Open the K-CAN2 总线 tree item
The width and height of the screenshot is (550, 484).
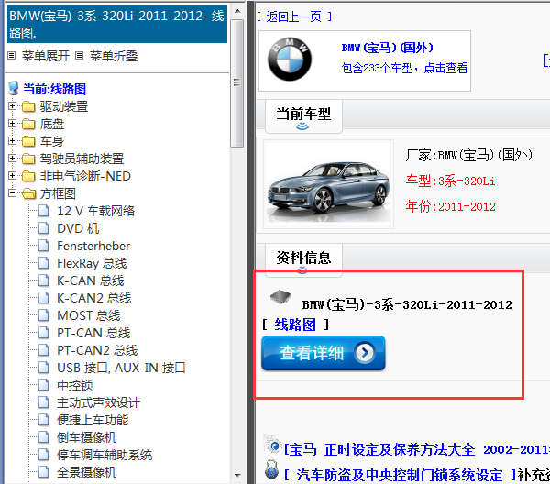94,298
